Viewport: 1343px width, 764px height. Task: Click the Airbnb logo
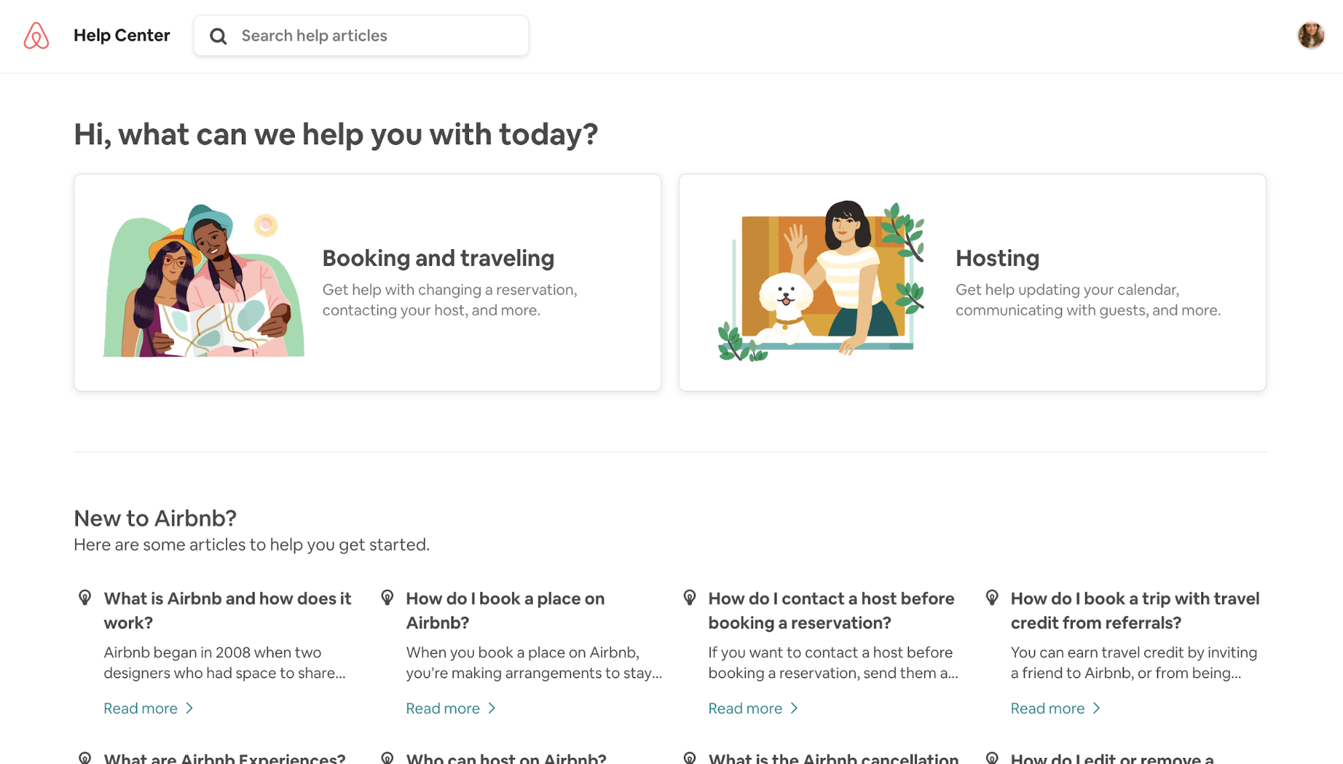coord(38,36)
